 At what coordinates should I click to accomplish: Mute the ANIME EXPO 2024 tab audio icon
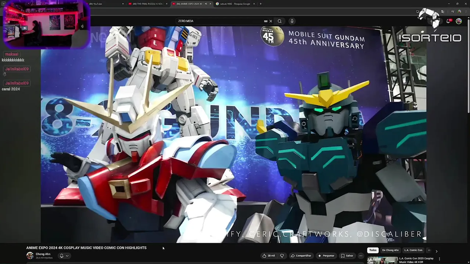[x=206, y=4]
